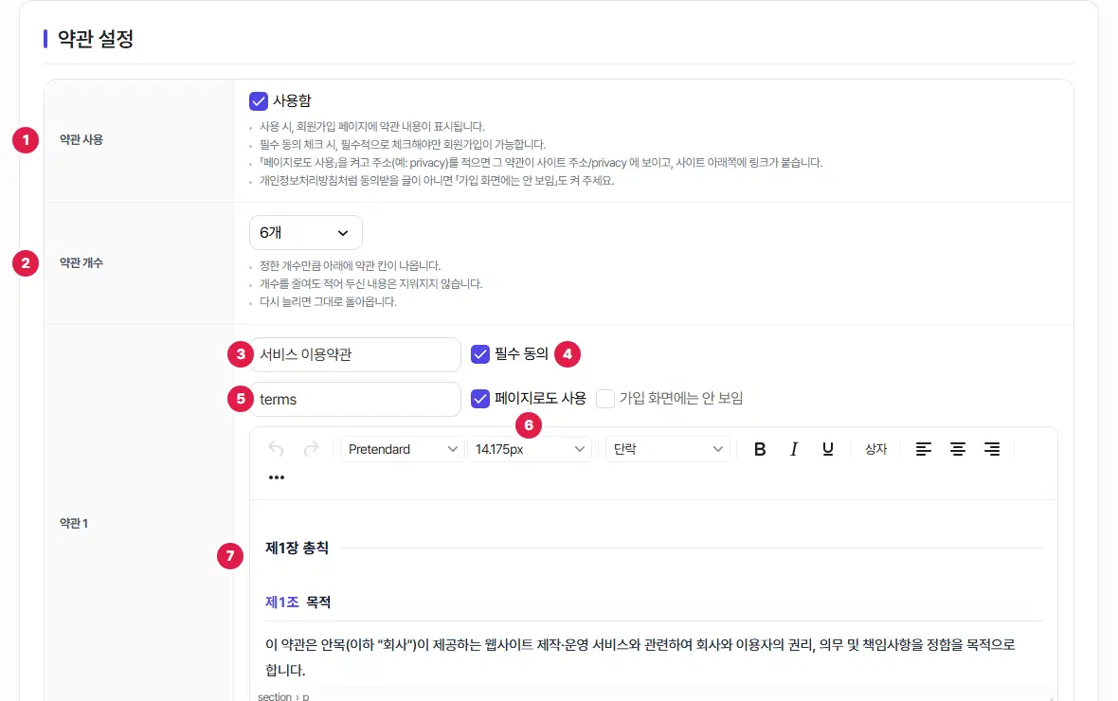Open the more options ellipsis menu
This screenshot has width=1118, height=701.
click(277, 477)
